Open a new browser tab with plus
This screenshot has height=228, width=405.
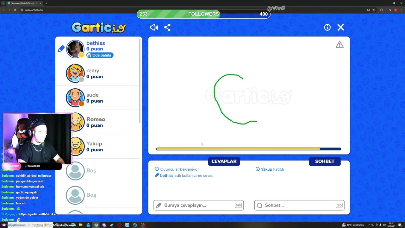coord(46,3)
